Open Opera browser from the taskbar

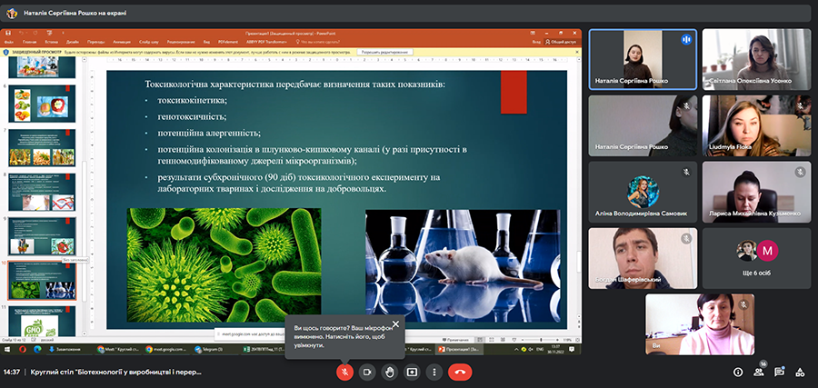(x=23, y=349)
